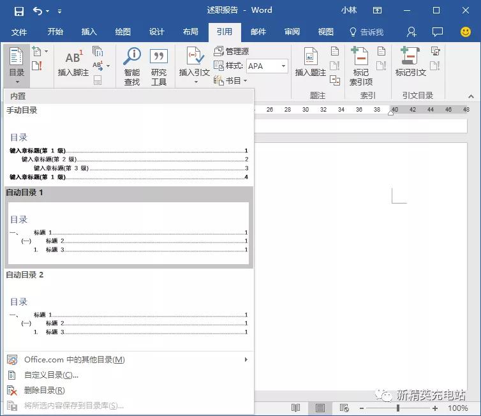This screenshot has width=481, height=416.
Task: Switch to the 设计 tab
Action: 157,32
